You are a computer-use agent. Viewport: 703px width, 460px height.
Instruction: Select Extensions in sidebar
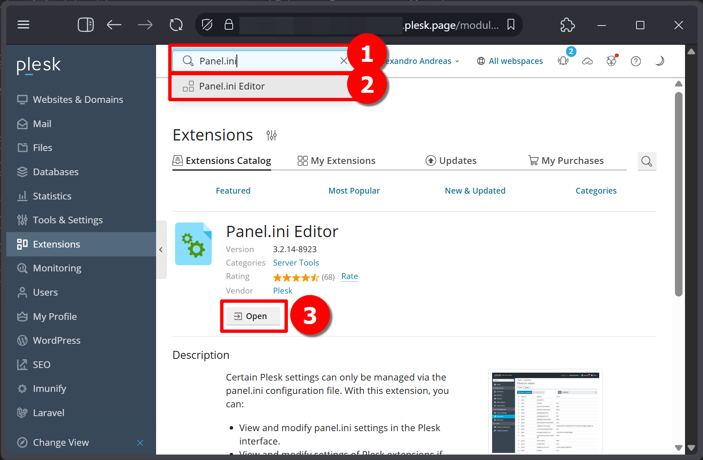pos(81,244)
